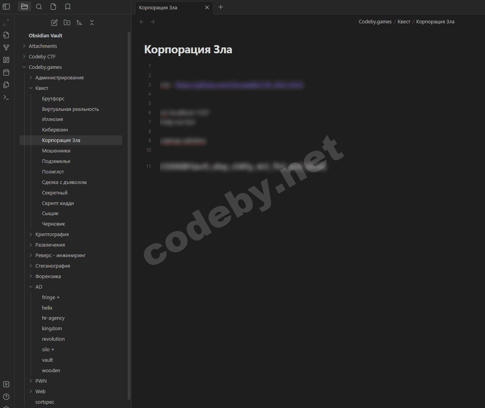Expand the Attachments folder chevron
The image size is (485, 408).
click(x=24, y=46)
